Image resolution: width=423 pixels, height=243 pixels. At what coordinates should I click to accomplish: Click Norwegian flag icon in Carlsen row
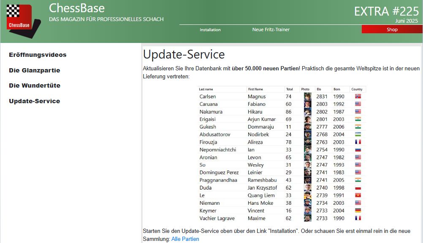pyautogui.click(x=358, y=96)
